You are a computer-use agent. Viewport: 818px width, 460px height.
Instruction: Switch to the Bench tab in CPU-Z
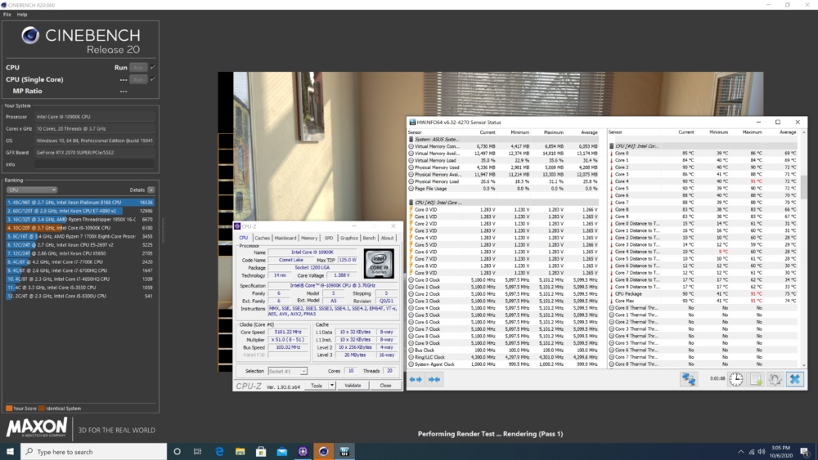click(x=370, y=238)
